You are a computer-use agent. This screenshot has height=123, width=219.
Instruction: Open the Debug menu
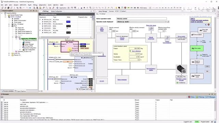point(35,5)
